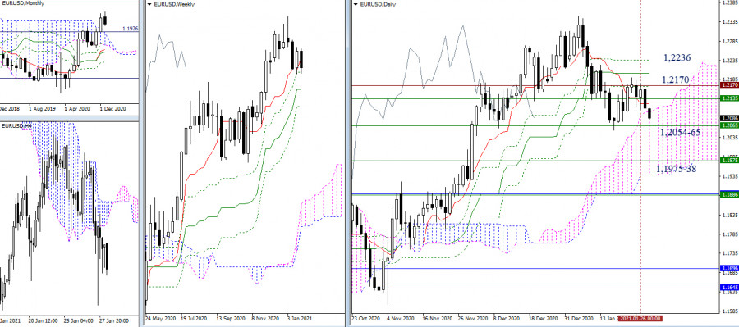This screenshot has width=739, height=327.
Task: Click the 1,1975-38 text annotation
Action: pos(677,170)
